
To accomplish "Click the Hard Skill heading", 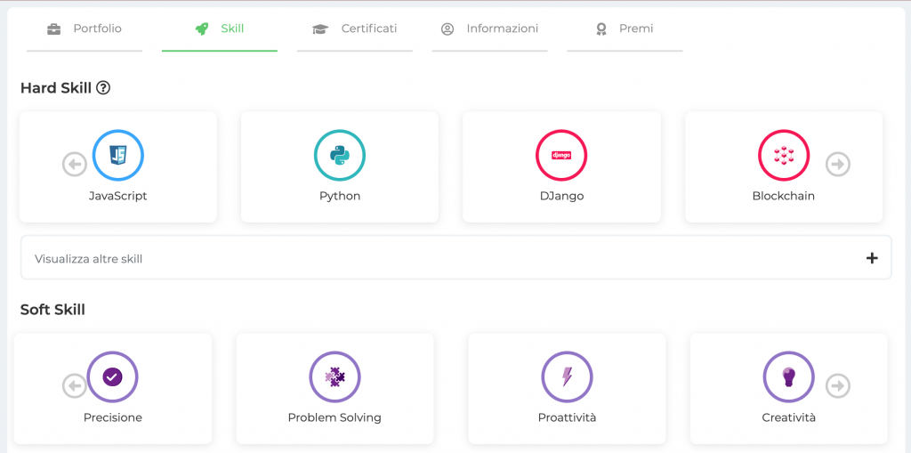I will (x=56, y=88).
